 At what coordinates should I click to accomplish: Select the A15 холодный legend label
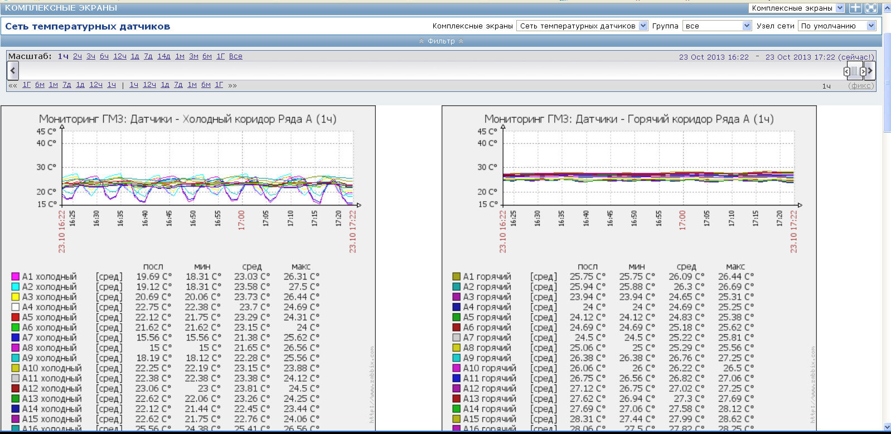[52, 419]
